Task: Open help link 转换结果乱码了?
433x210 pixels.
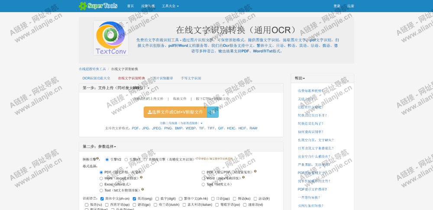Action: click(x=310, y=123)
